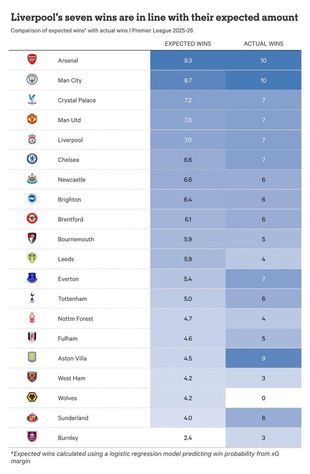Click the Crystal Palace eagle crest
This screenshot has height=474, width=310.
[31, 100]
